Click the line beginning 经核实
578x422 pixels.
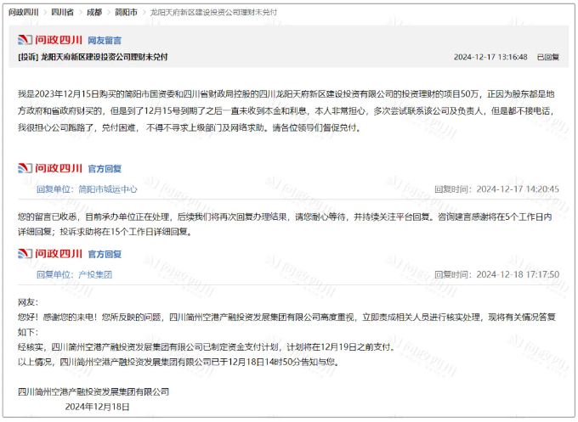tap(207, 347)
